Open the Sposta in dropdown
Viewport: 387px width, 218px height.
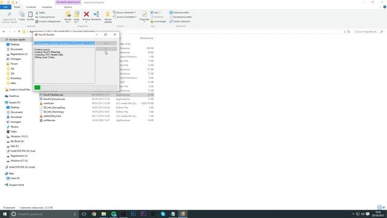click(x=68, y=21)
